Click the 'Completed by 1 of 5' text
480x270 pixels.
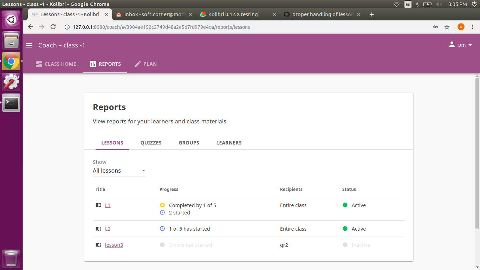click(193, 205)
